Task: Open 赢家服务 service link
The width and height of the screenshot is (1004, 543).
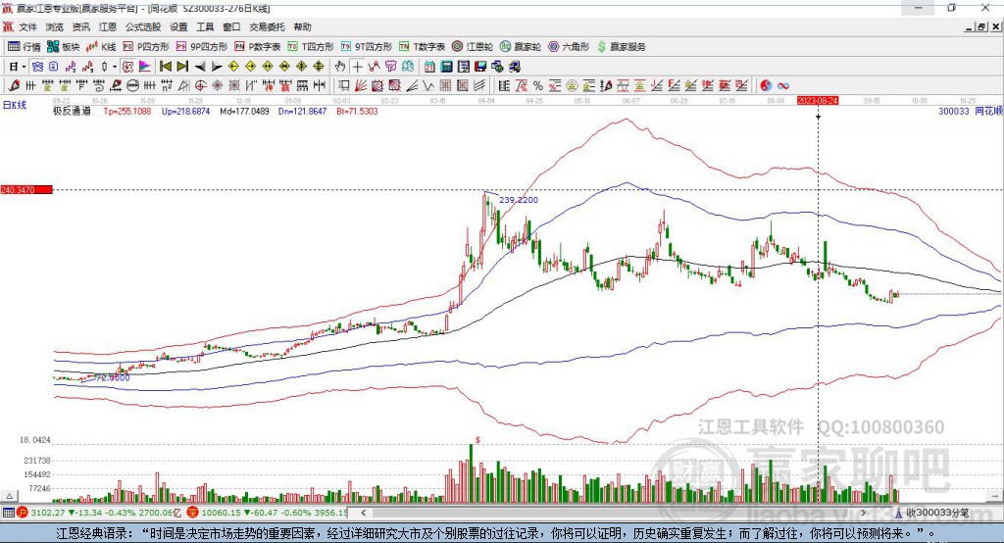Action: 622,47
